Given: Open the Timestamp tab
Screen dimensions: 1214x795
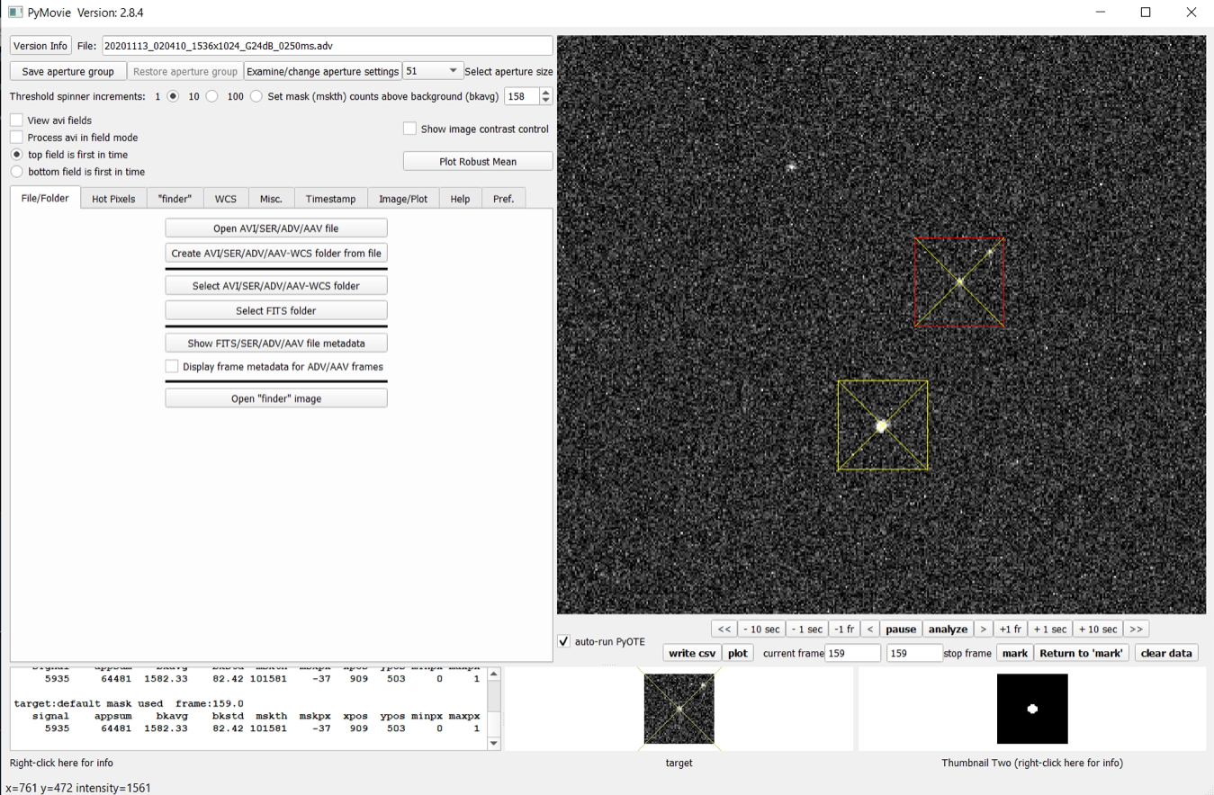Looking at the screenshot, I should pos(330,199).
